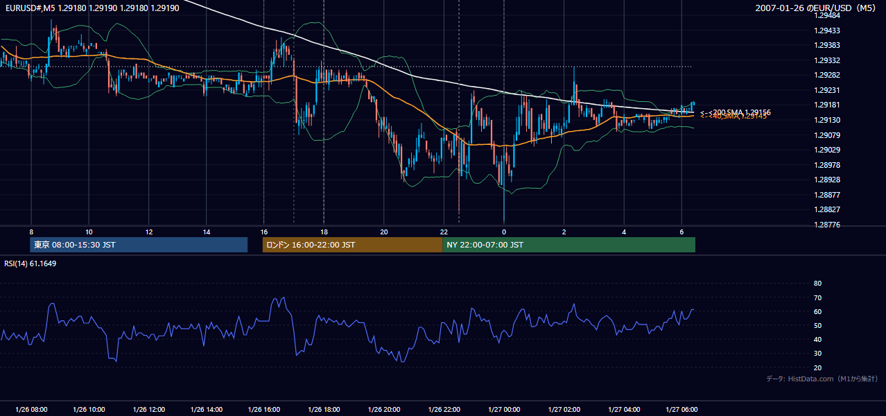Click the 1/26 14:00 bottom time label
Screen dimensions: 886x416
[207, 410]
